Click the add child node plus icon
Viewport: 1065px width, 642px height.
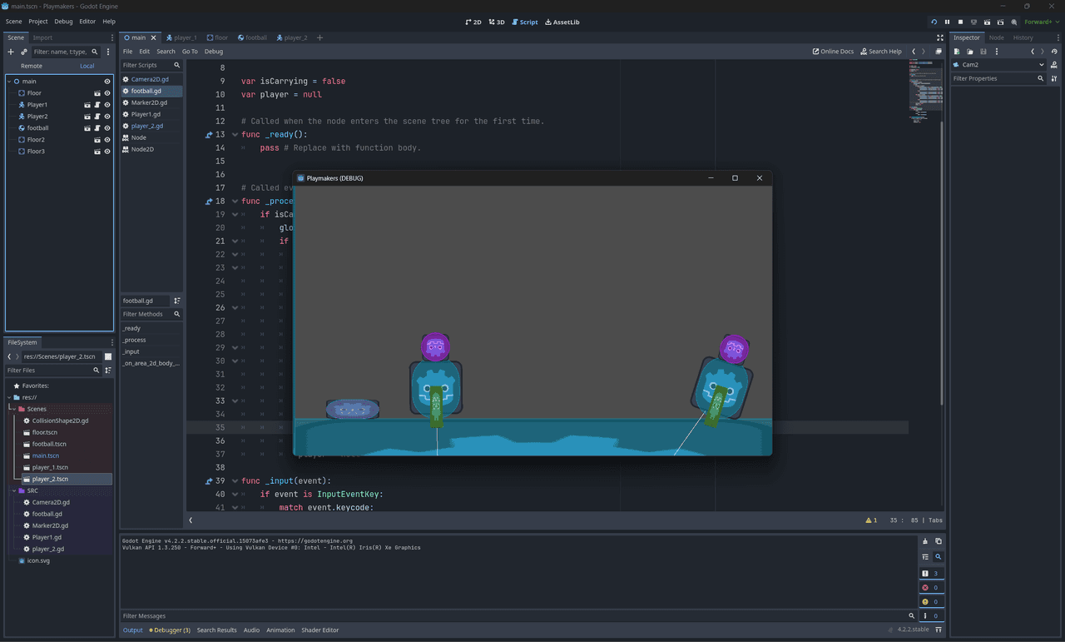coord(11,52)
